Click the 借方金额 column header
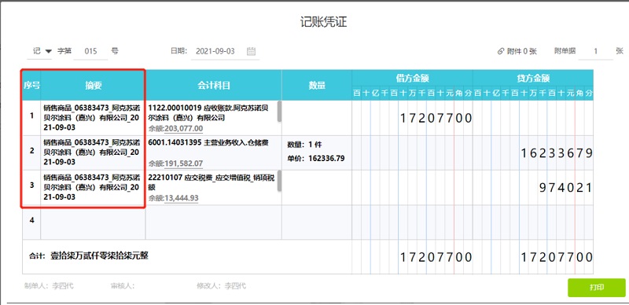This screenshot has height=305, width=629. pyautogui.click(x=412, y=78)
